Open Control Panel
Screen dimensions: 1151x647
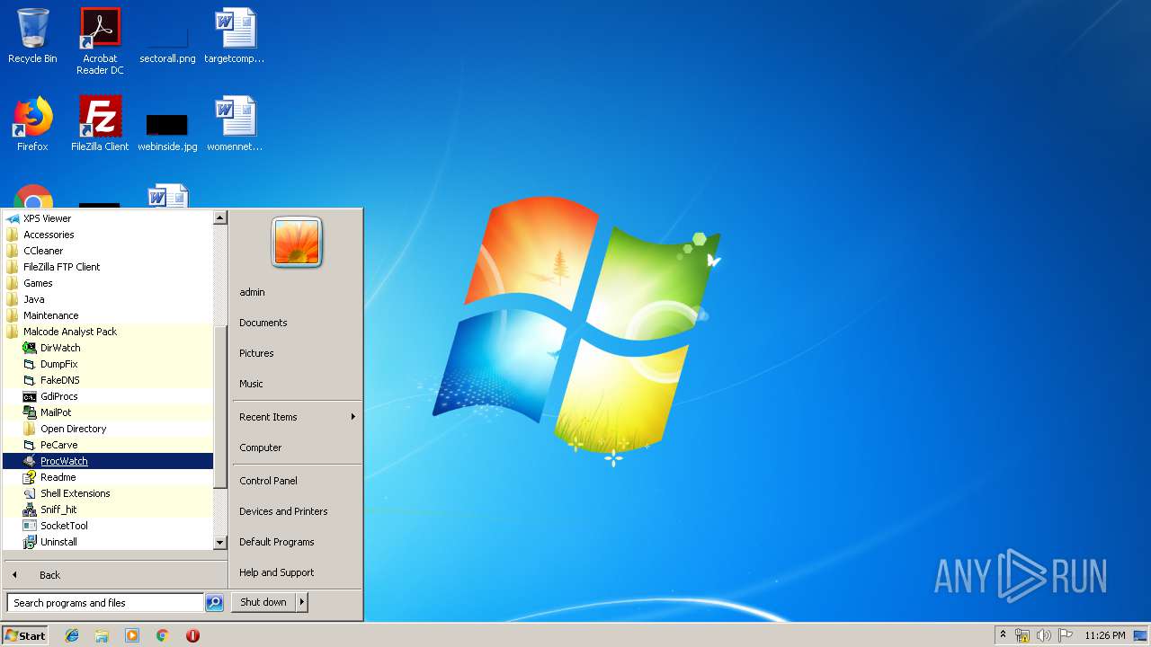click(297, 481)
